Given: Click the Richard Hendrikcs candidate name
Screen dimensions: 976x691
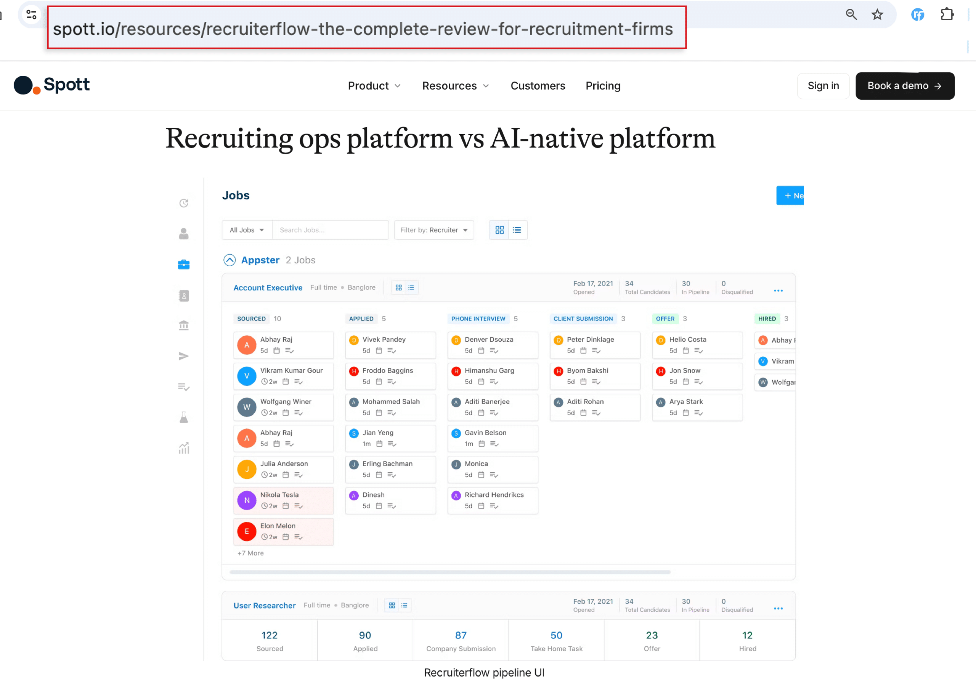Looking at the screenshot, I should click(494, 495).
